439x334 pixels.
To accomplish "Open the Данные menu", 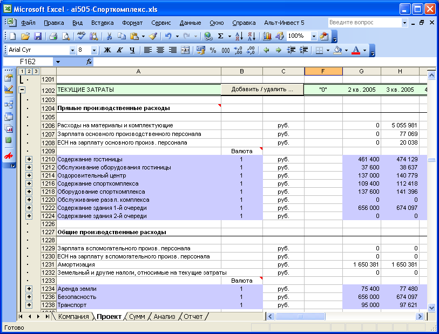I will pyautogui.click(x=190, y=23).
